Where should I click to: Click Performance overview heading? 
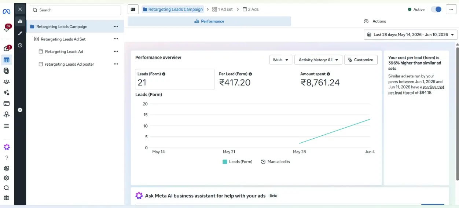(x=158, y=58)
